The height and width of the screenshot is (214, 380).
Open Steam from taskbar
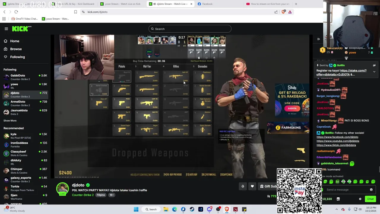click(192, 209)
